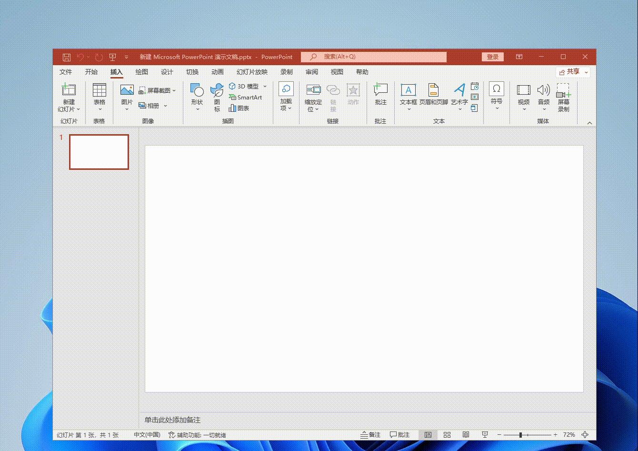Image resolution: width=638 pixels, height=451 pixels.
Task: Click the SmartArt icon
Action: pyautogui.click(x=245, y=97)
